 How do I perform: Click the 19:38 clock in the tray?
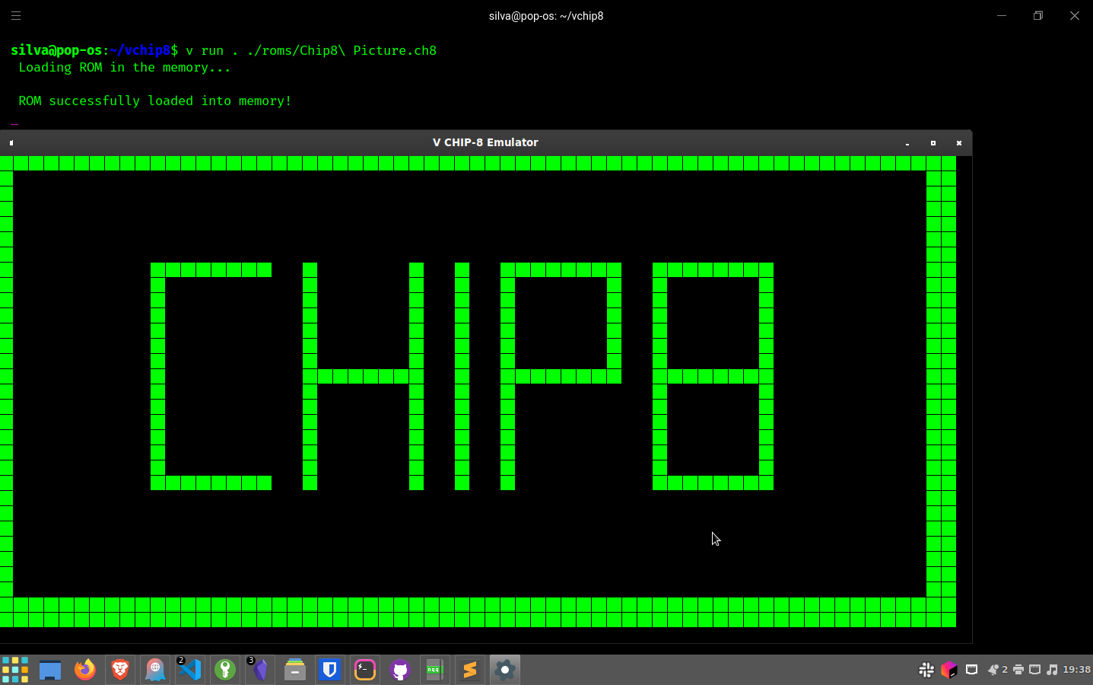click(x=1073, y=670)
